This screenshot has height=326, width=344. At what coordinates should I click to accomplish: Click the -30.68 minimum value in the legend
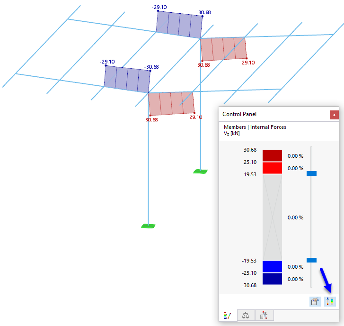[249, 285]
